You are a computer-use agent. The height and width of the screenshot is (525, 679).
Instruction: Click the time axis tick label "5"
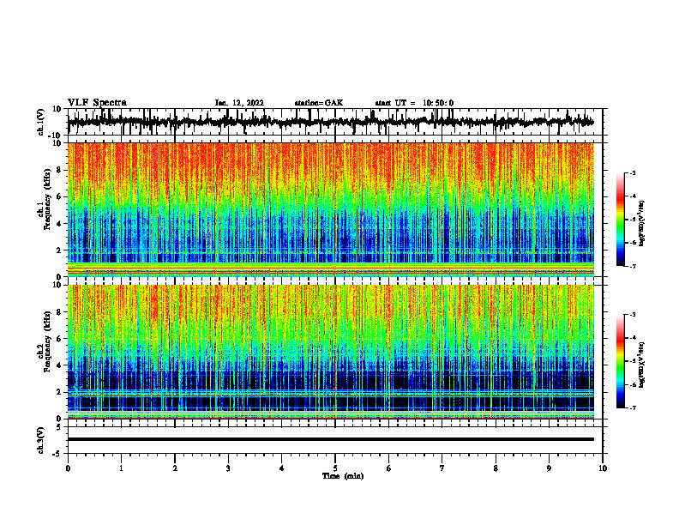pos(335,468)
